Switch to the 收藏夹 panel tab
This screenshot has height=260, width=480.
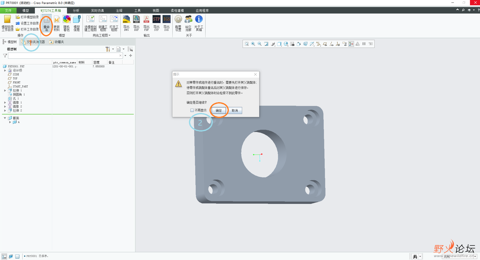coord(57,42)
